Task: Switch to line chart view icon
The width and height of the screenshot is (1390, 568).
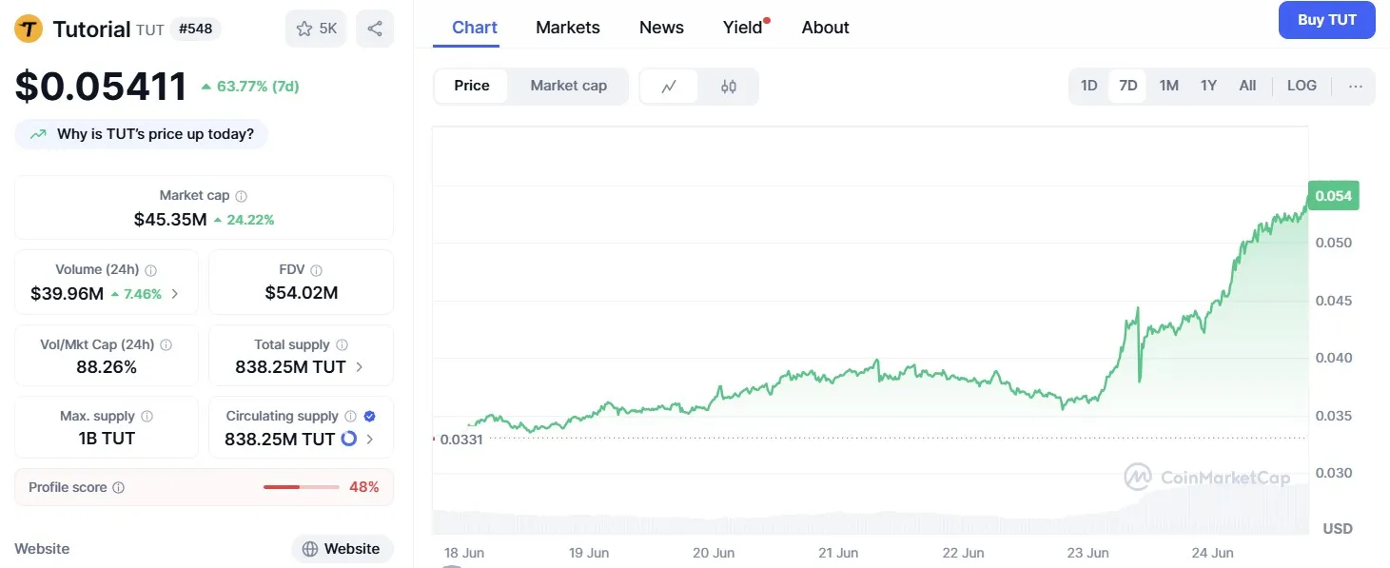Action: point(669,86)
